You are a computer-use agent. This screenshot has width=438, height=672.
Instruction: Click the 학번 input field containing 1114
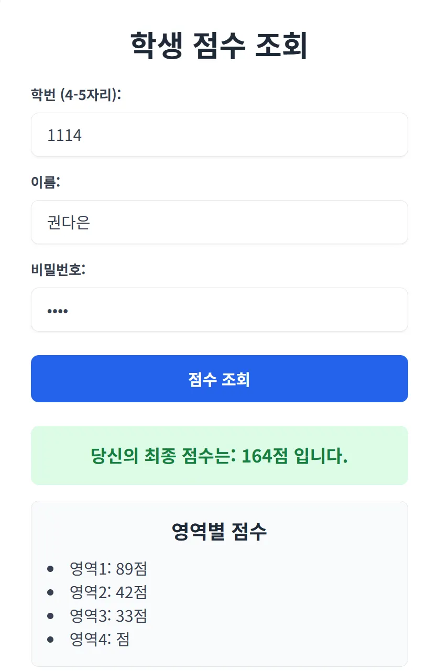pos(220,135)
